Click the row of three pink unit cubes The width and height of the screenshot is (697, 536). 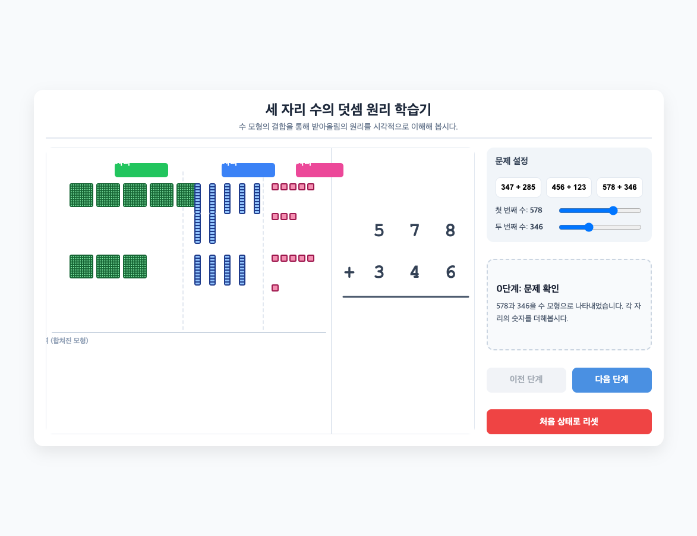(x=284, y=217)
